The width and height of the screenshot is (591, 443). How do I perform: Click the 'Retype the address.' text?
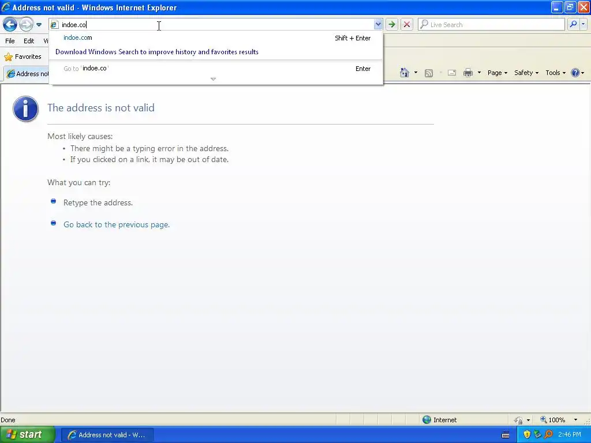click(98, 202)
